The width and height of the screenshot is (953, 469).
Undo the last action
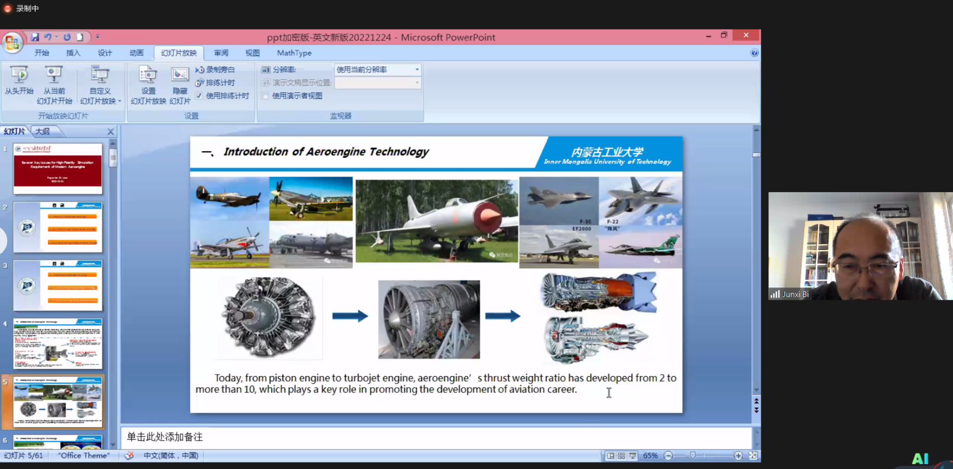click(x=48, y=37)
